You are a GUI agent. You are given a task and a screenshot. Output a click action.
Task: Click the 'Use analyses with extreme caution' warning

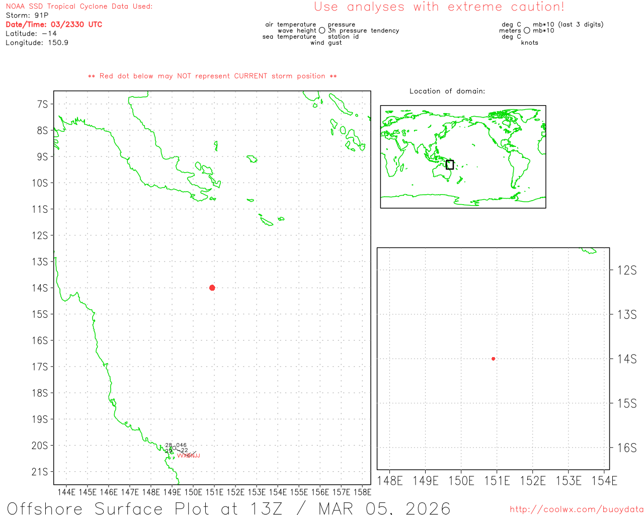[439, 7]
